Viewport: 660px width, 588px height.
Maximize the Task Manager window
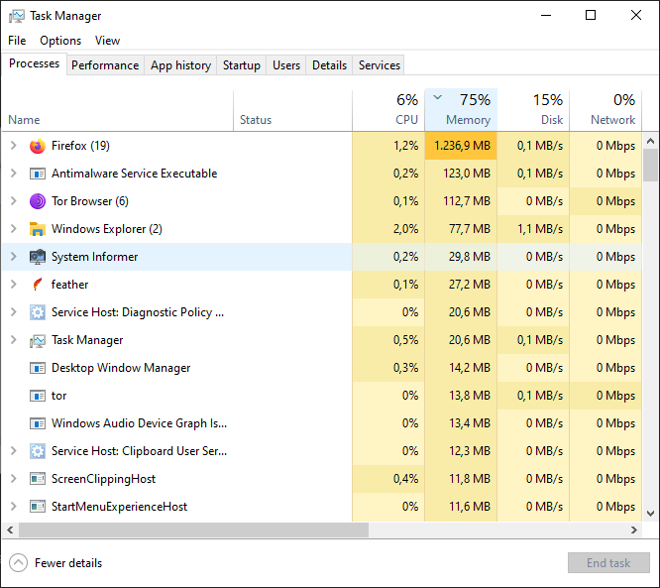[x=591, y=15]
